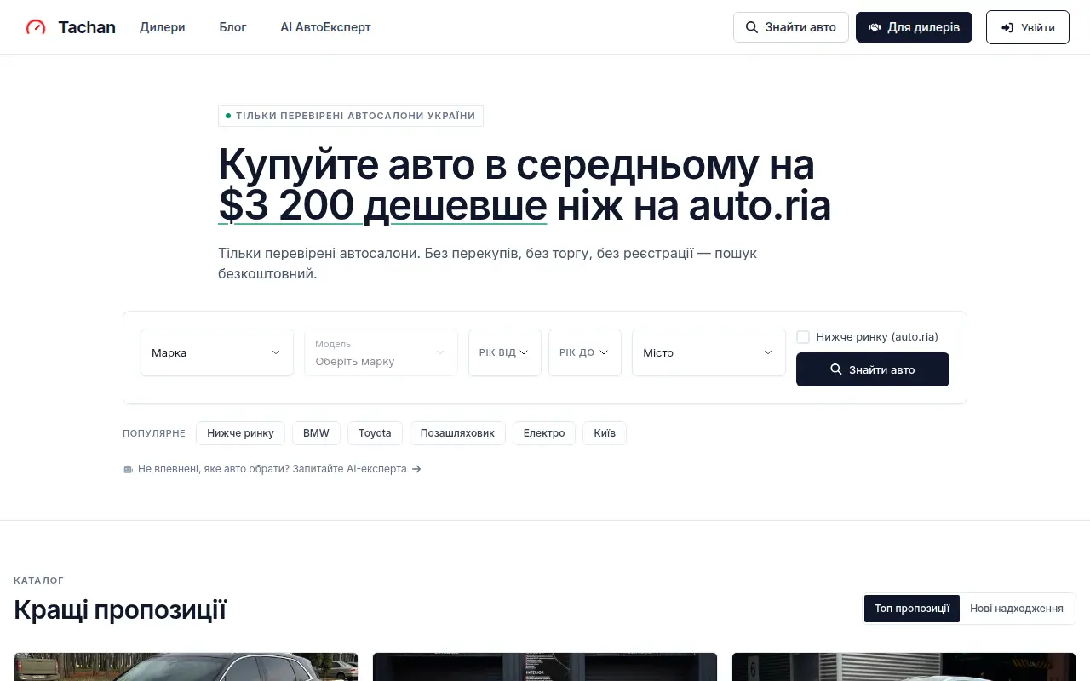Select the Київ popular chip
This screenshot has height=681, width=1090.
tap(605, 433)
